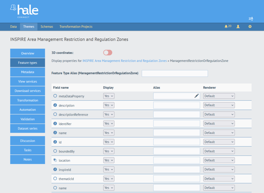This screenshot has width=264, height=193.
Task: Toggle the 3D coordinates switch
Action: point(108,53)
